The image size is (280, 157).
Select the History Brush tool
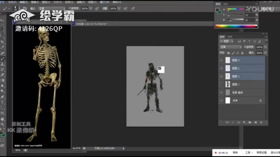click(x=2, y=70)
